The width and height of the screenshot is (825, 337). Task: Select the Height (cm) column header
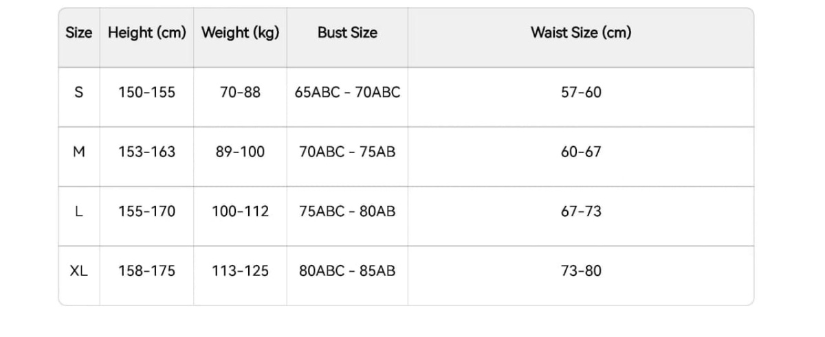(146, 32)
